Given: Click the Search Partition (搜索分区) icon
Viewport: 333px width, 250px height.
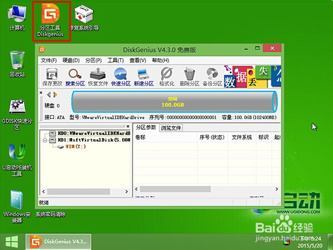Looking at the screenshot, I should (x=75, y=76).
